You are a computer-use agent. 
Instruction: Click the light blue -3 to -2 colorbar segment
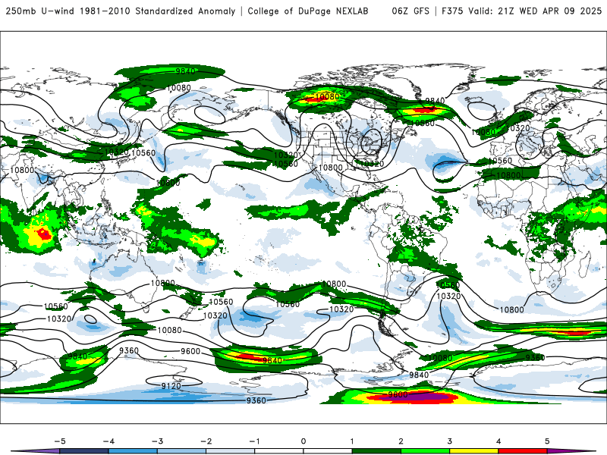pos(181,451)
